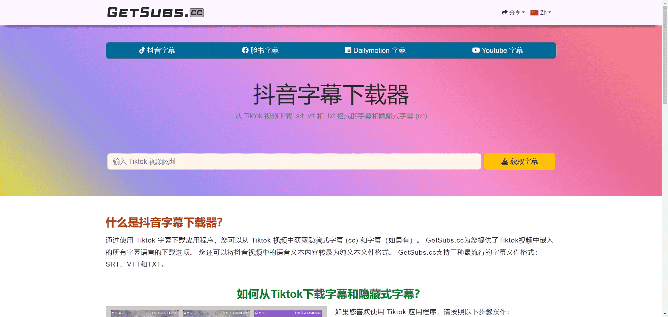Screen dimensions: 668x317
Task: Click the YouTube play icon
Action: coord(476,50)
